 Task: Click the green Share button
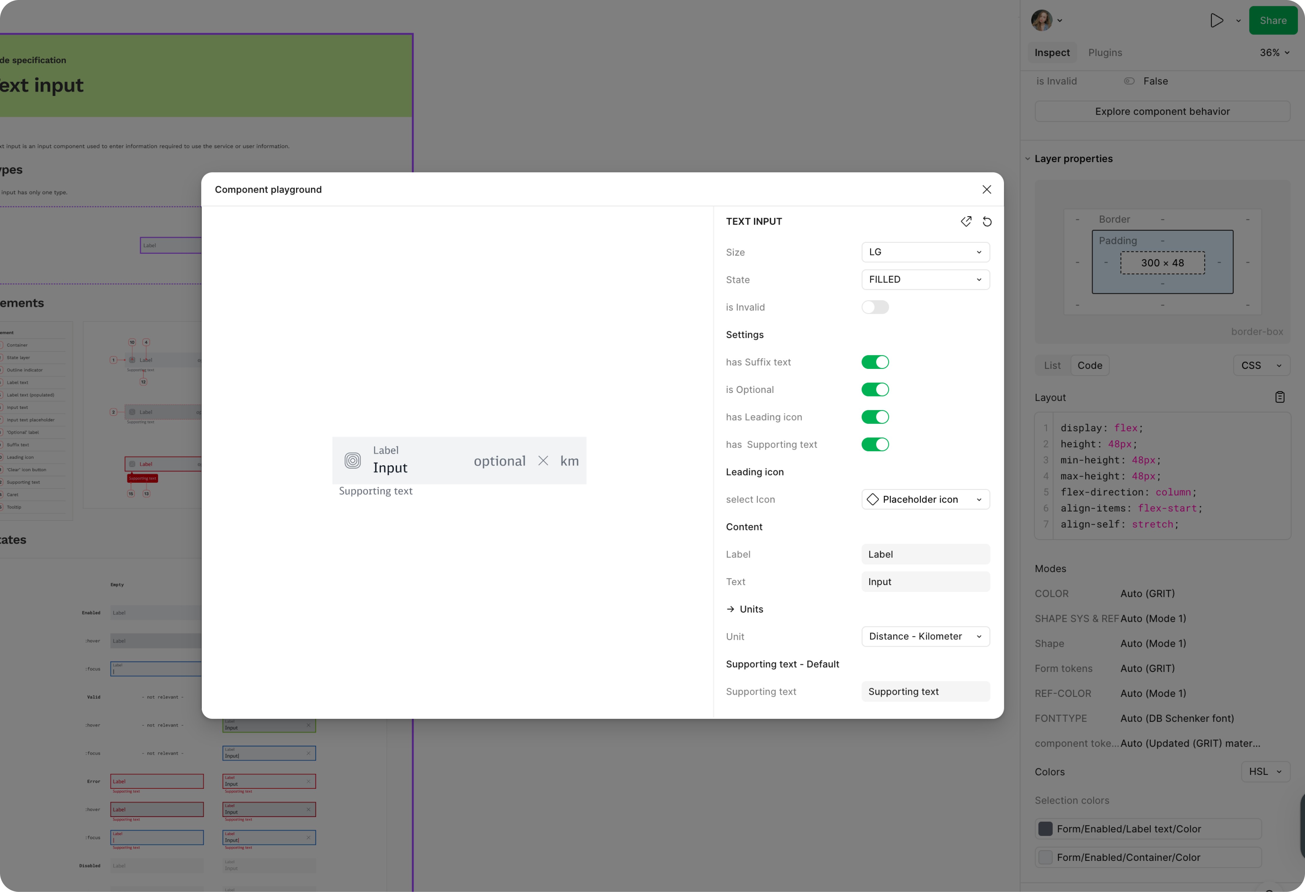1272,21
